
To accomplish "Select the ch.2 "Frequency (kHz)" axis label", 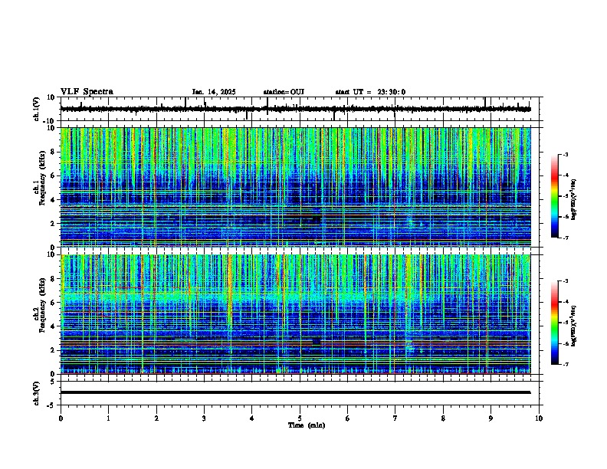I will click(42, 305).
